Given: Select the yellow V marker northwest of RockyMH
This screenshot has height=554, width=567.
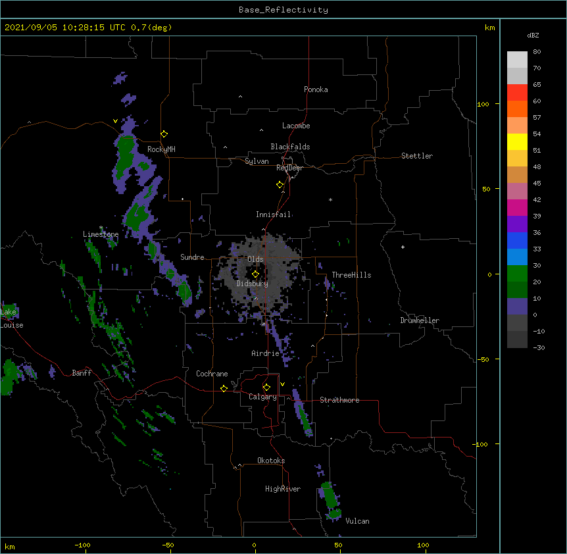Looking at the screenshot, I should [115, 121].
